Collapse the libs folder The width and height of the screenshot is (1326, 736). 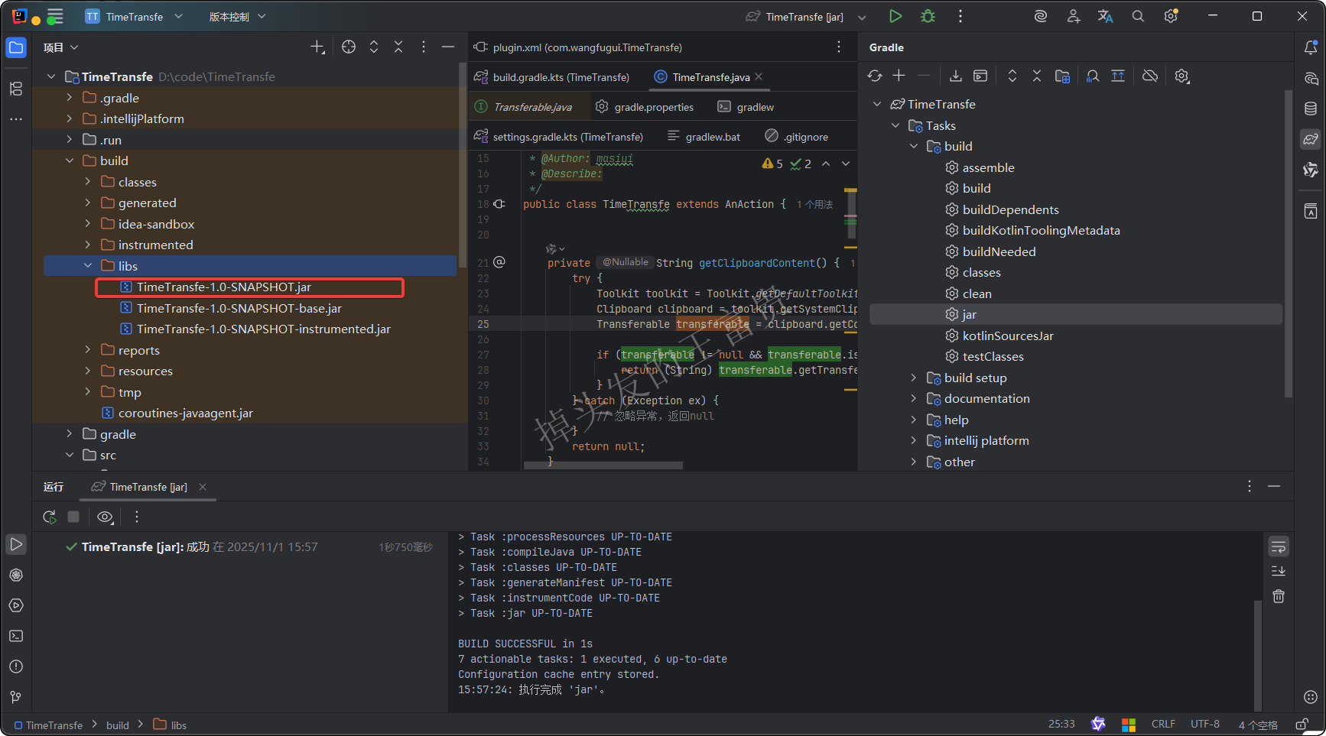88,266
